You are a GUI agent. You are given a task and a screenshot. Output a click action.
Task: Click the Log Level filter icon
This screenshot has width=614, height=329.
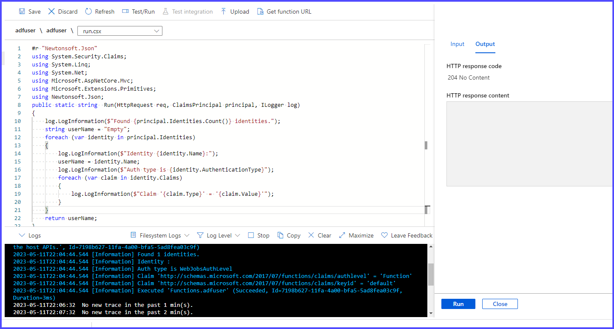click(x=200, y=235)
